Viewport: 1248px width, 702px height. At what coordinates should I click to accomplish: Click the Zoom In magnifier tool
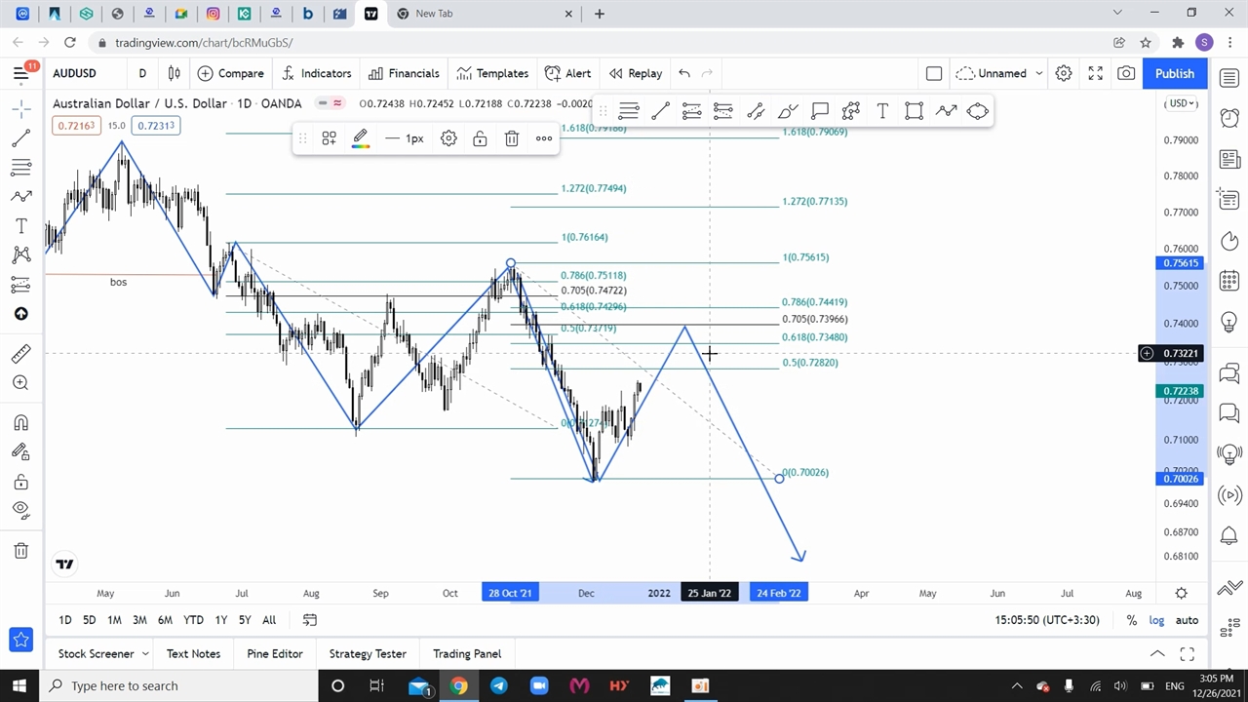[x=20, y=383]
